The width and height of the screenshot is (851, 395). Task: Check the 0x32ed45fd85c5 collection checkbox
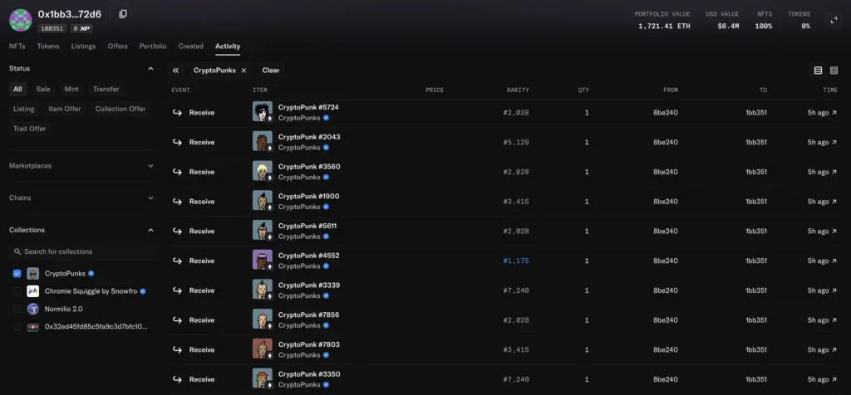pyautogui.click(x=17, y=327)
